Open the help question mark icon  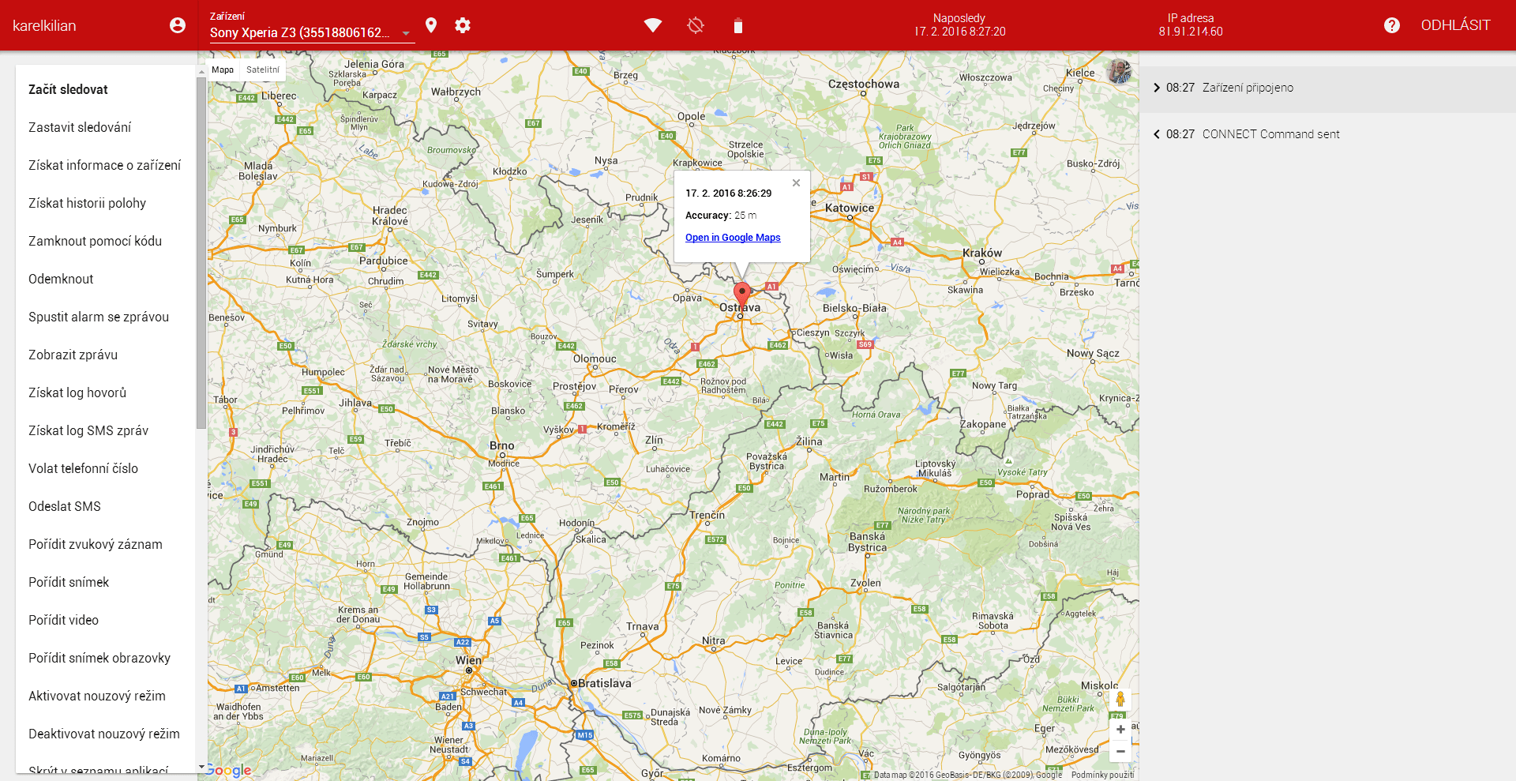(x=1392, y=25)
